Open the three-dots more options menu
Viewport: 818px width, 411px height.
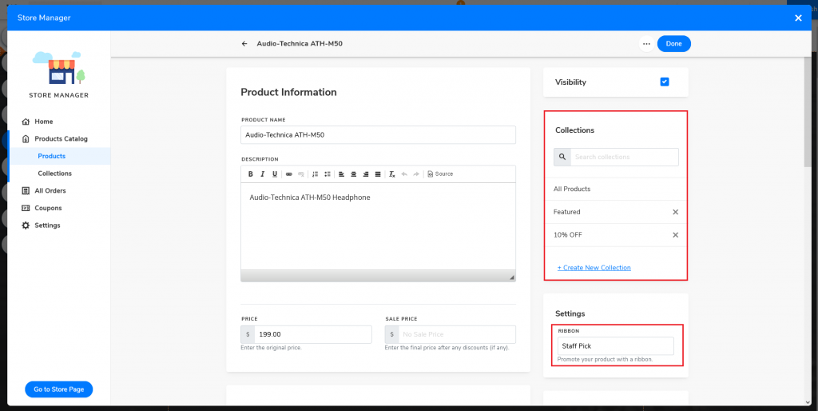pyautogui.click(x=646, y=44)
